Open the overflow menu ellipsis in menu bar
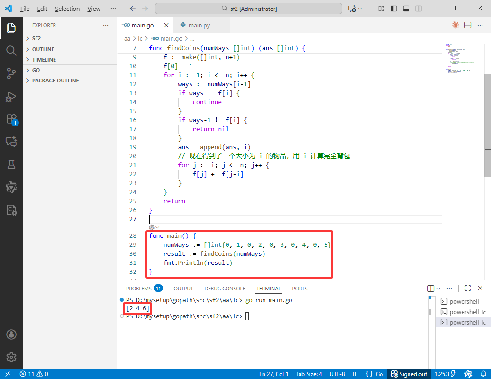The width and height of the screenshot is (491, 379). tap(113, 9)
